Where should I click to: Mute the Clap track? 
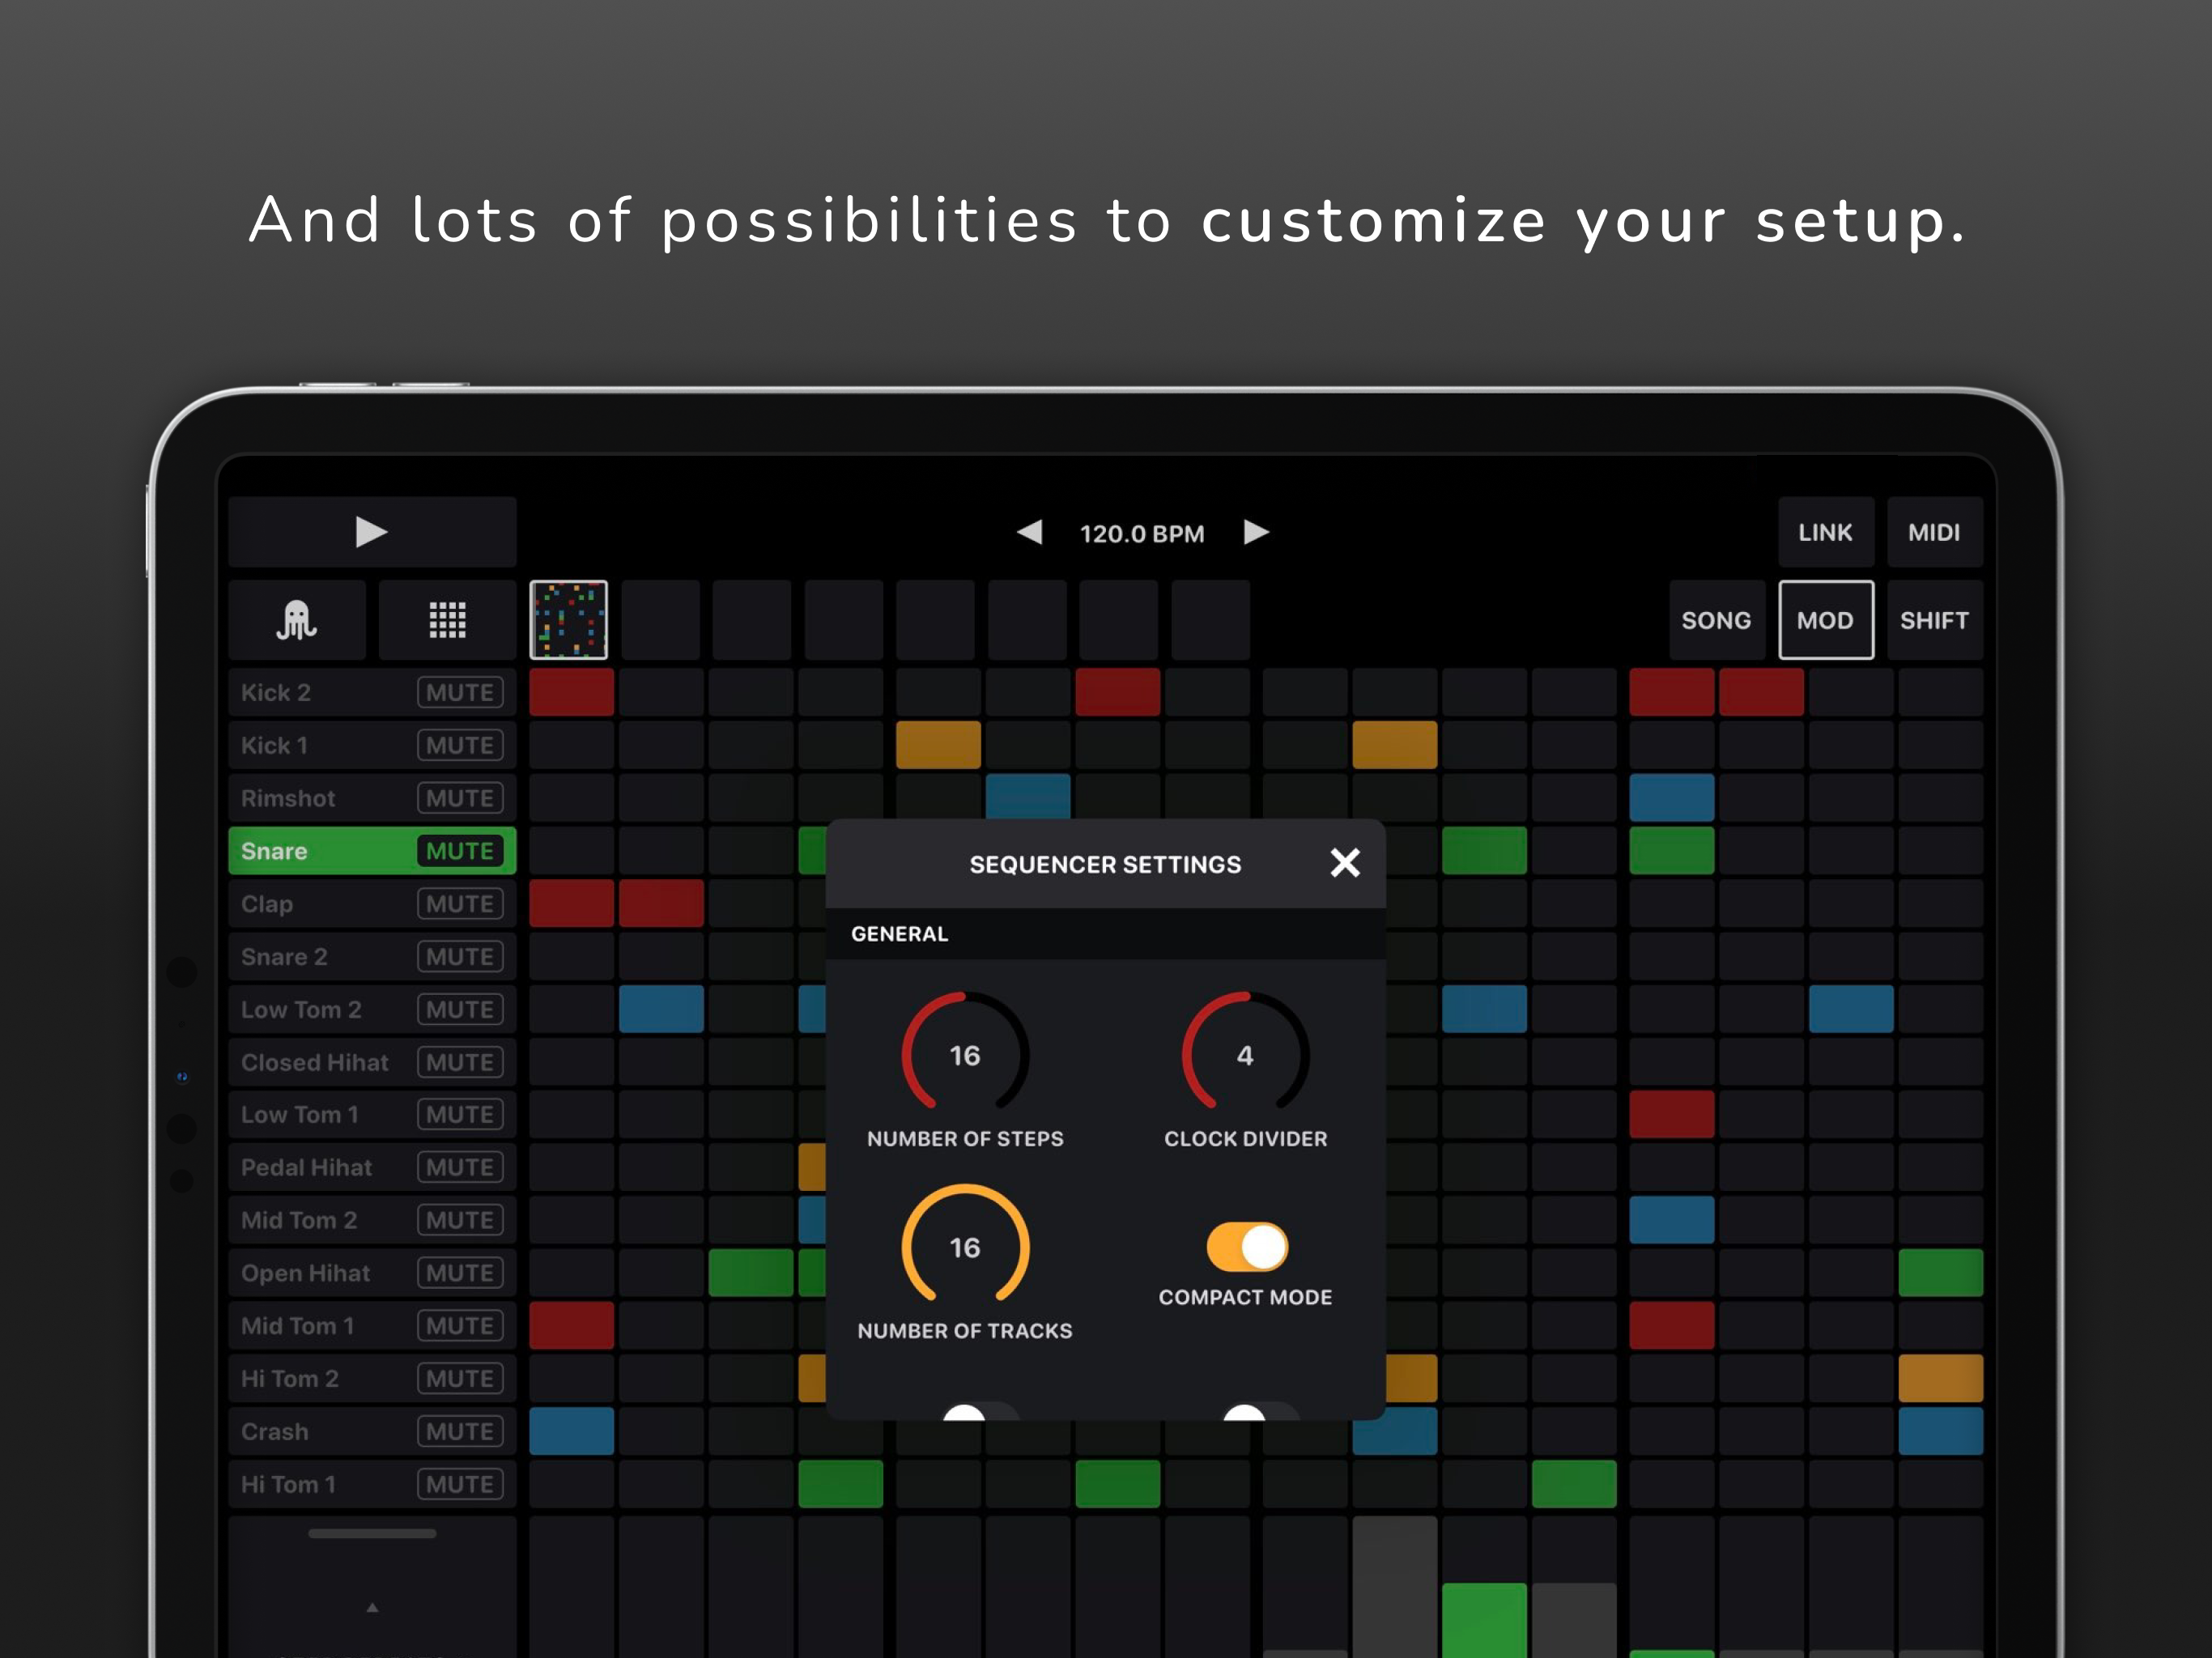click(x=460, y=904)
